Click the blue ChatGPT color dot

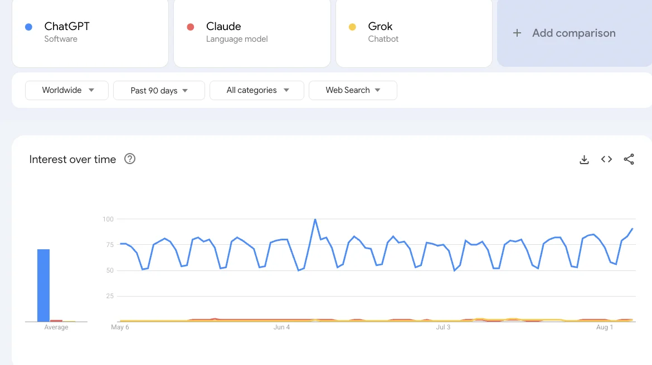click(x=29, y=27)
